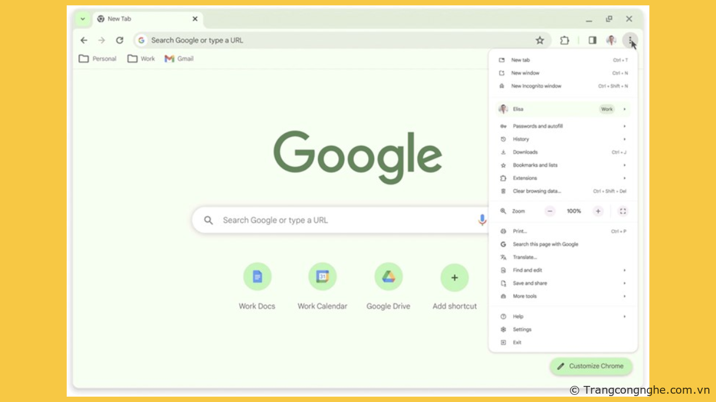Increase zoom with the plus button
This screenshot has width=716, height=402.
point(598,211)
